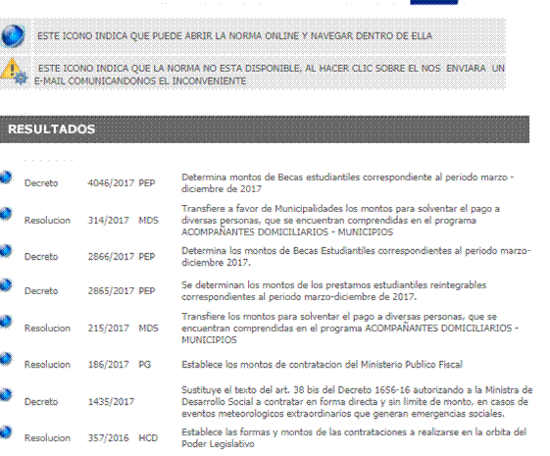Click the globe icon beside Resolucion 215/2017
The height and width of the screenshot is (456, 550).
click(x=6, y=322)
